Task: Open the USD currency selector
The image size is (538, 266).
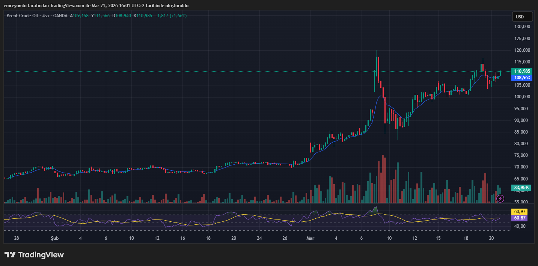Action: tap(522, 17)
